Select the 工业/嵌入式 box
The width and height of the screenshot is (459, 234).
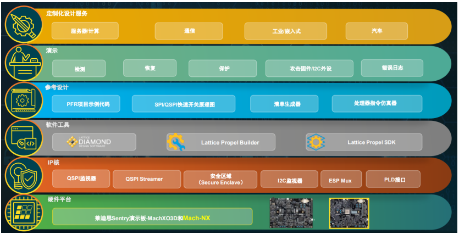[x=286, y=31]
